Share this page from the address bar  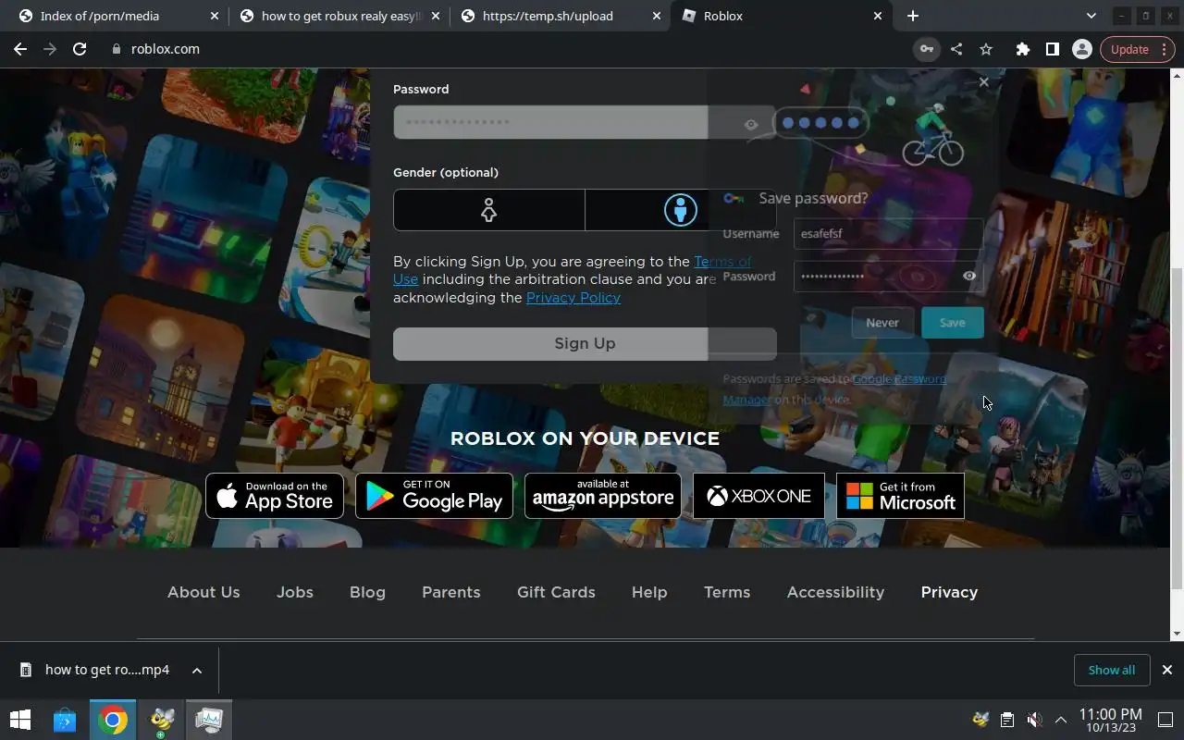point(956,49)
